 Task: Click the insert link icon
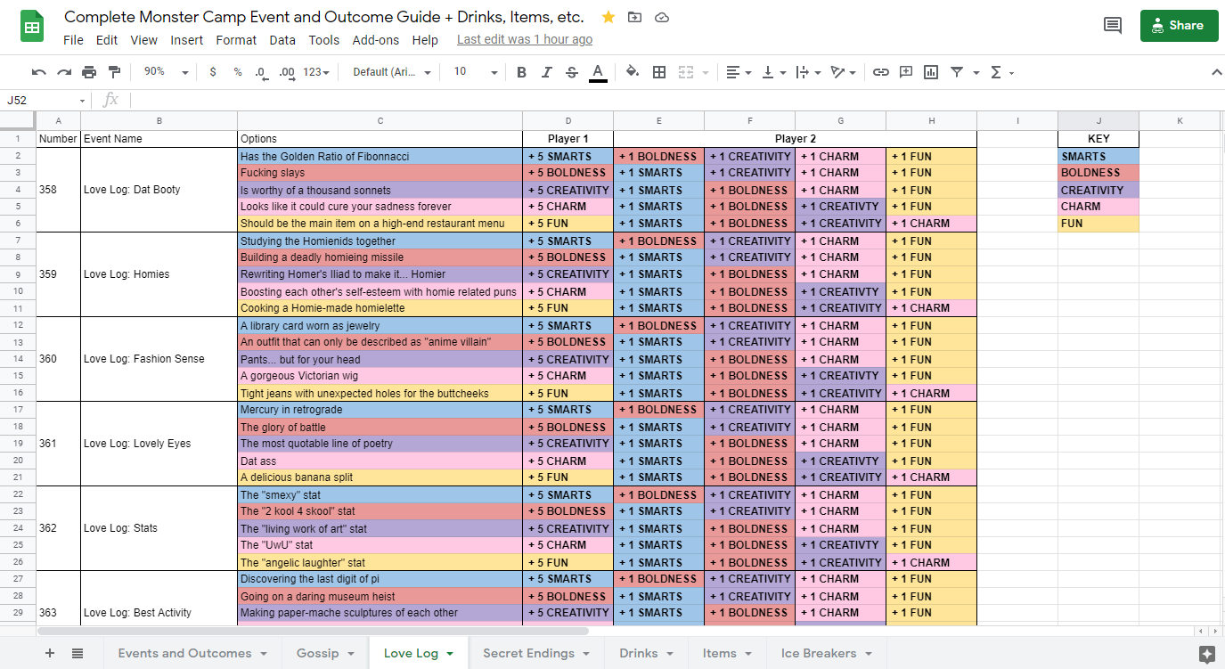(880, 72)
